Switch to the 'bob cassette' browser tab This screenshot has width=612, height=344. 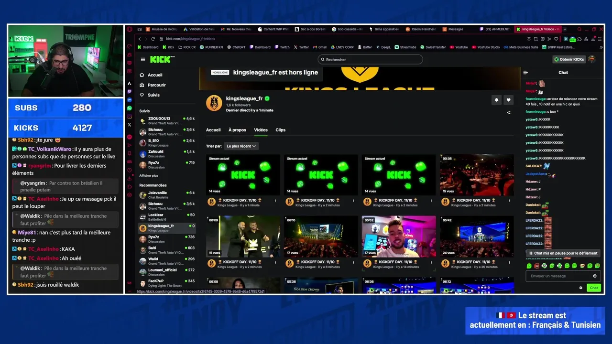click(x=347, y=29)
